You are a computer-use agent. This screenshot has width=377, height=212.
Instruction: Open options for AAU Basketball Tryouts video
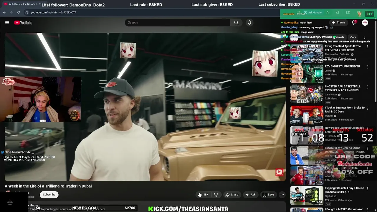(368, 87)
